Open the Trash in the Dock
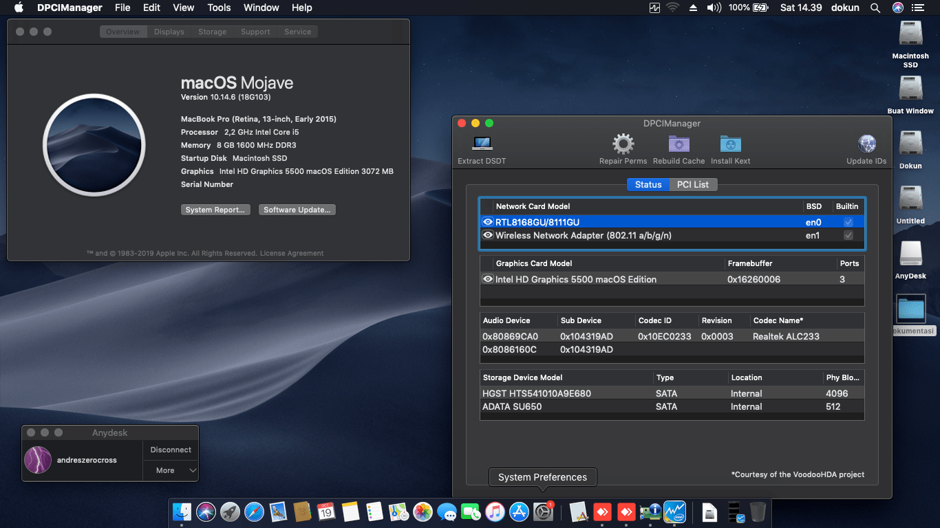 tap(758, 511)
